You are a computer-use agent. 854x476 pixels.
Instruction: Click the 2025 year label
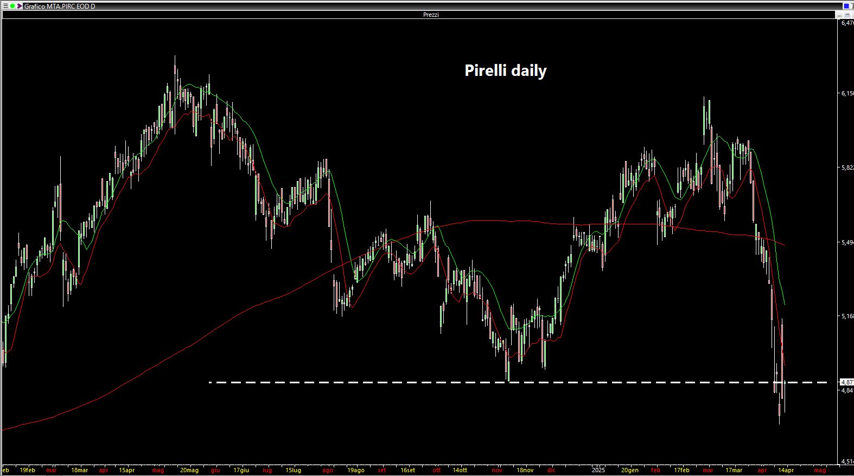click(598, 470)
